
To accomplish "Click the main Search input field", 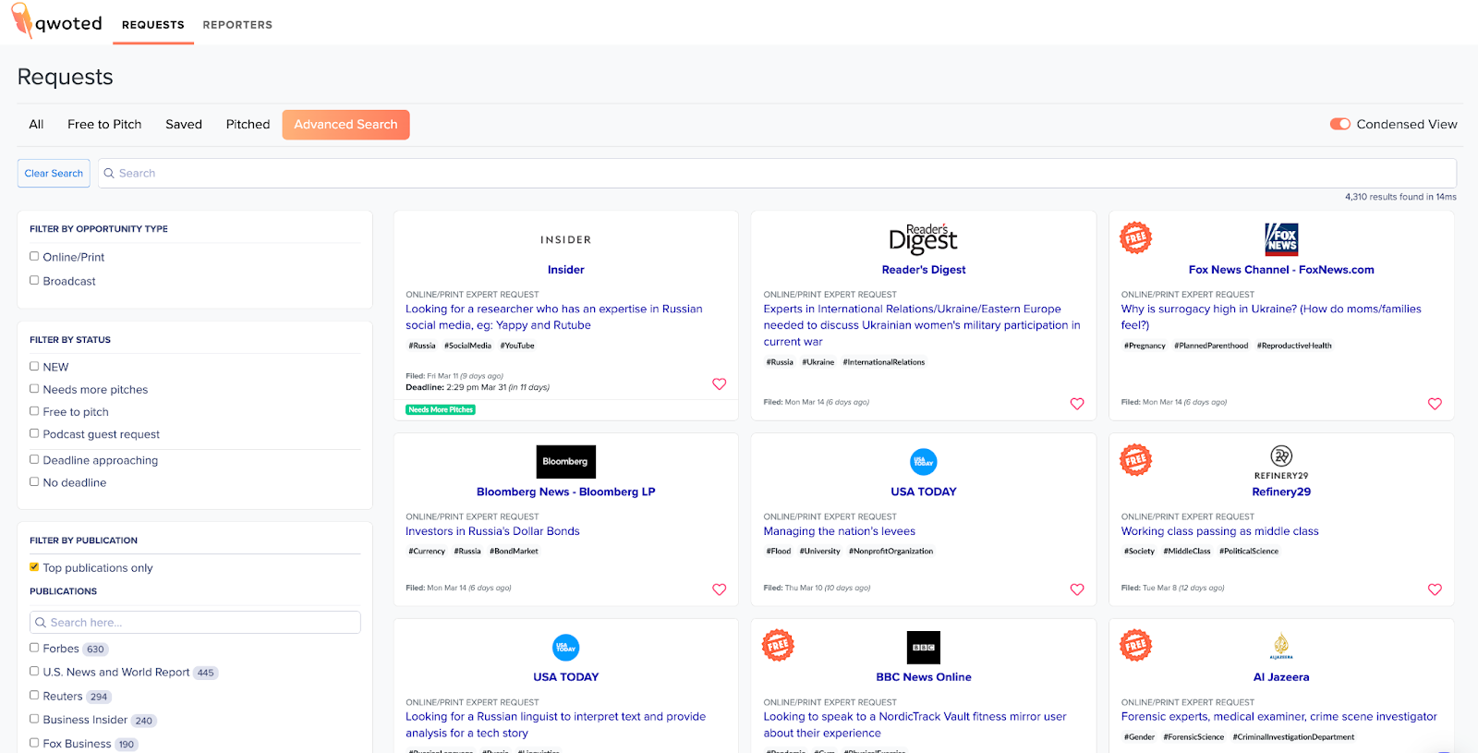I will tap(777, 174).
